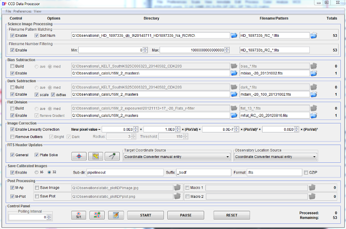Browse folder for science image directory

[x=234, y=35]
